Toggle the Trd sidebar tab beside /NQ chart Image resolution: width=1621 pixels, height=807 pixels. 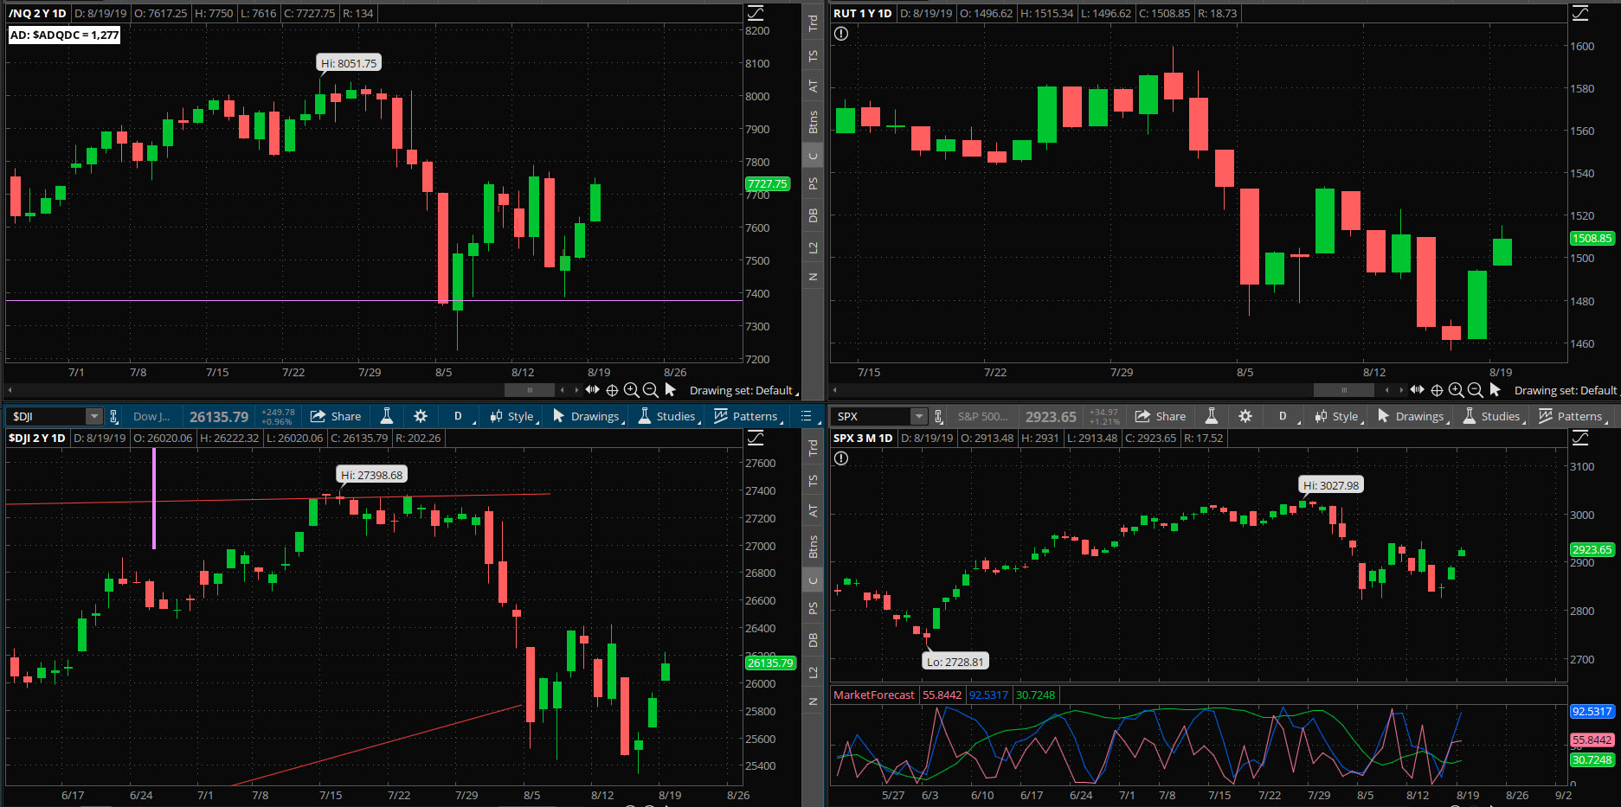(x=813, y=23)
